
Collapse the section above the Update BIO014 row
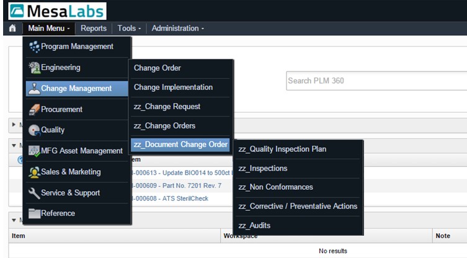14,145
